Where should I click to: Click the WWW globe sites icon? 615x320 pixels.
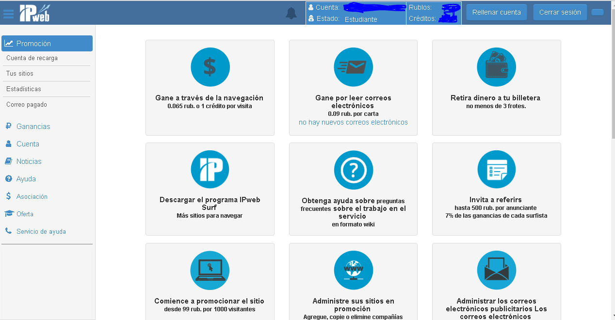(x=353, y=270)
